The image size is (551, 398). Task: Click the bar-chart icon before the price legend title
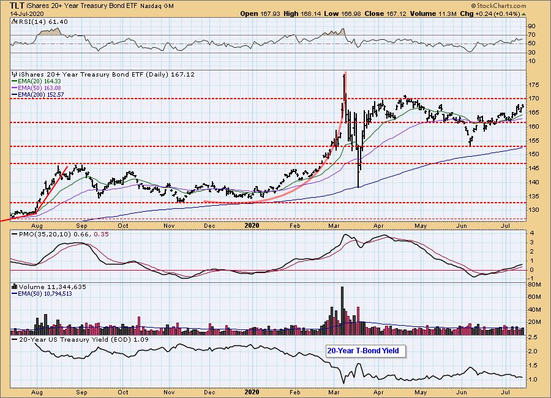coord(15,74)
